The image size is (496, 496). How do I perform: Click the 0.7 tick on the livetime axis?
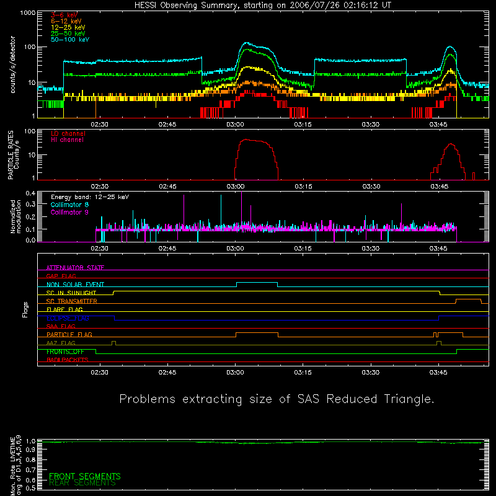pyautogui.click(x=30, y=469)
